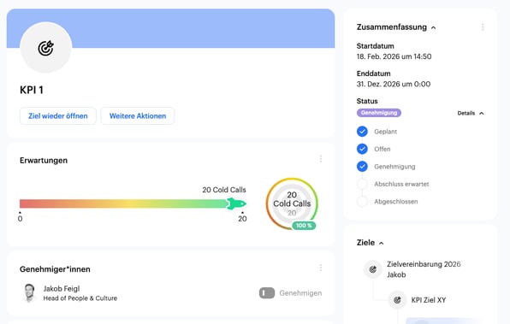Click the Jakob Feigl name
This screenshot has height=324, width=510.
[x=62, y=289]
